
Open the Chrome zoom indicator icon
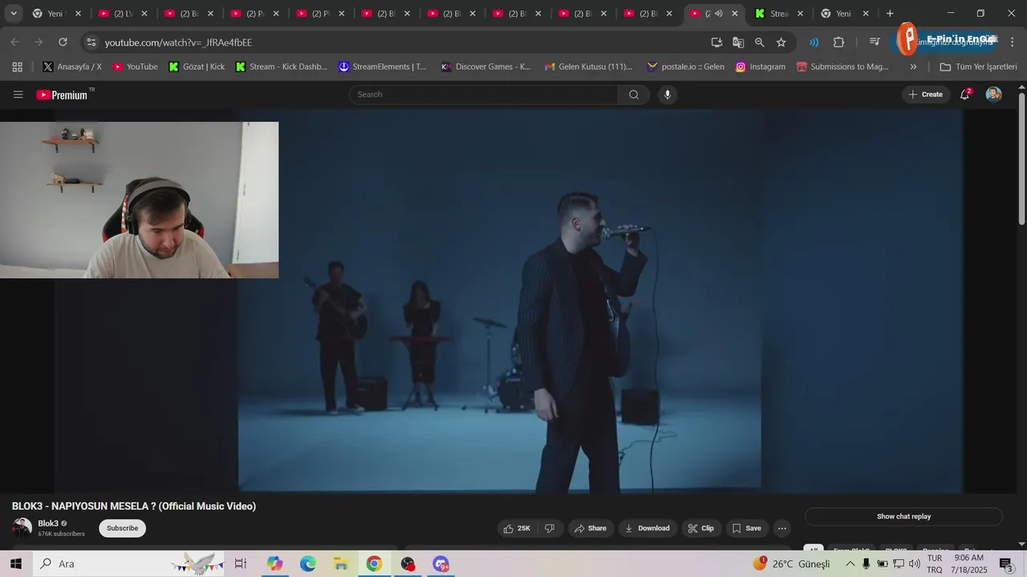[x=760, y=42]
